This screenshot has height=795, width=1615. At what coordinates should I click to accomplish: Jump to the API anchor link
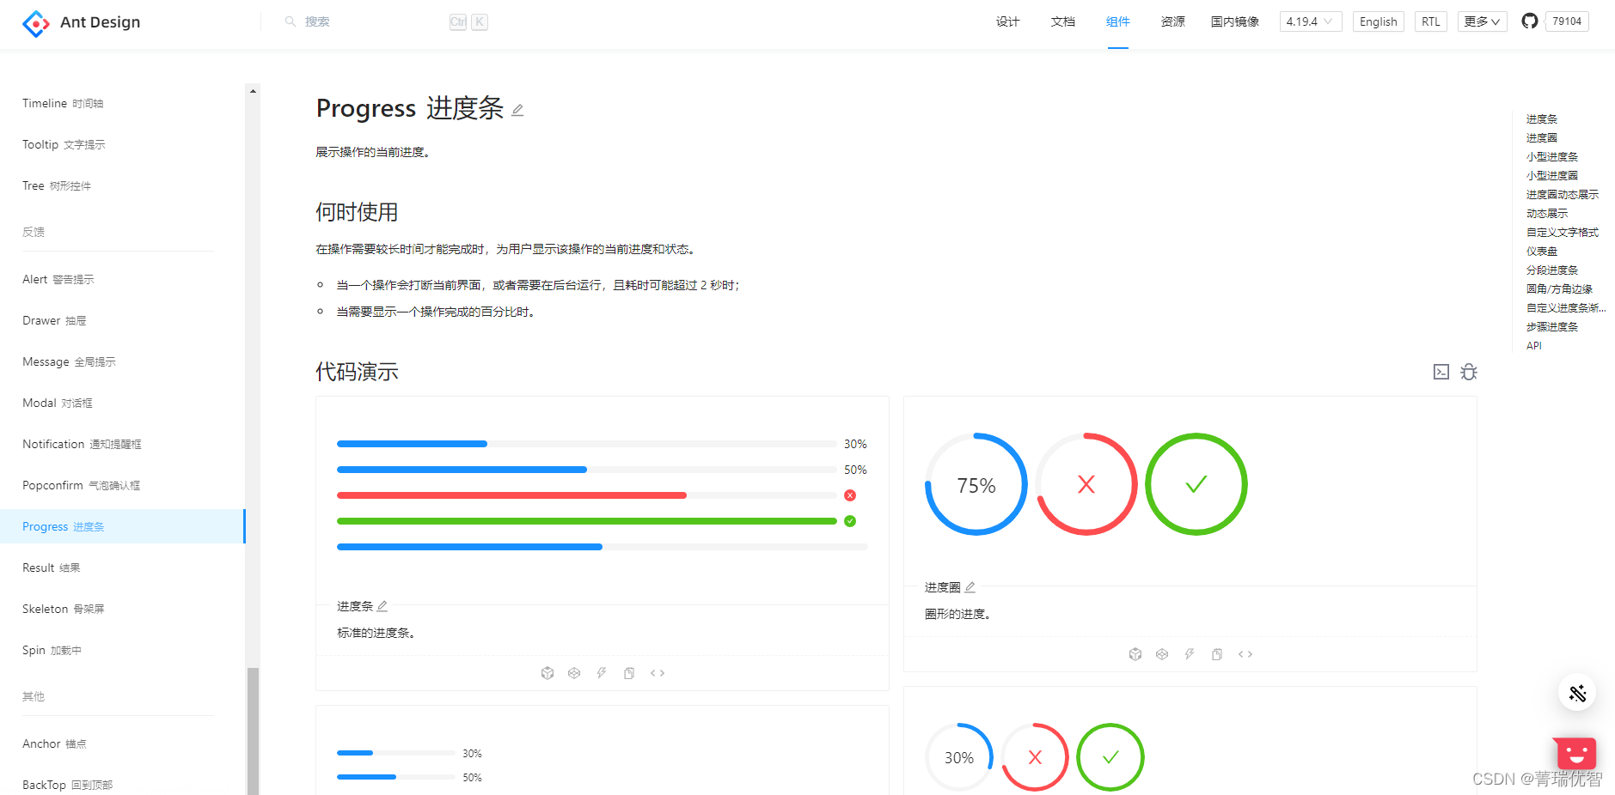[x=1533, y=345]
